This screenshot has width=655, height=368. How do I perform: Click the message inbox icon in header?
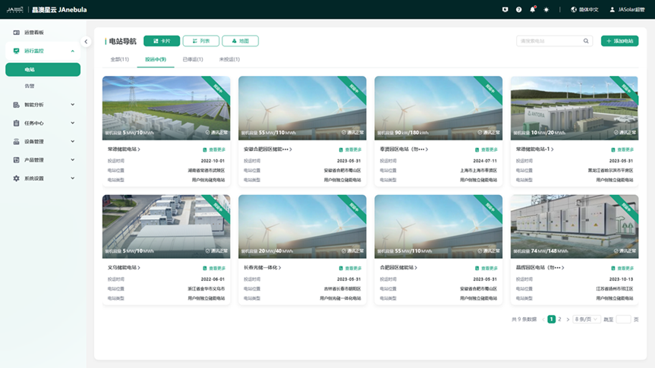(x=505, y=10)
